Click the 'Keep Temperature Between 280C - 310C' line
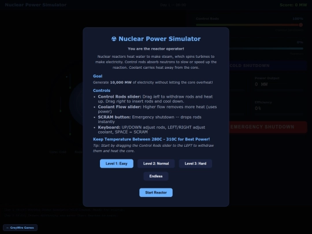 151,139
